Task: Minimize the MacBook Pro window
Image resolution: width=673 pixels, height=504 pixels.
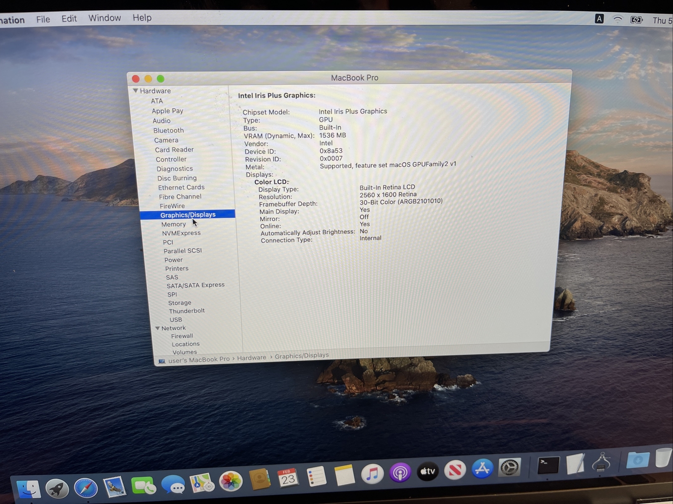Action: point(148,79)
